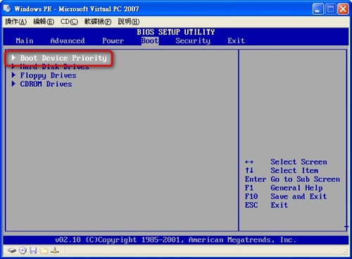Switch to the Exit BIOS tab
The width and height of the screenshot is (352, 259).
pyautogui.click(x=236, y=41)
